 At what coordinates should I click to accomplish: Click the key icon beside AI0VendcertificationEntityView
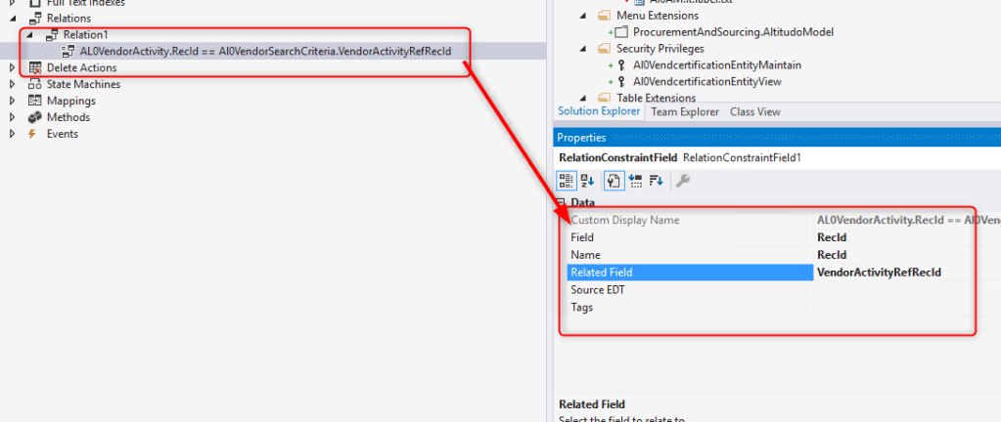(622, 81)
